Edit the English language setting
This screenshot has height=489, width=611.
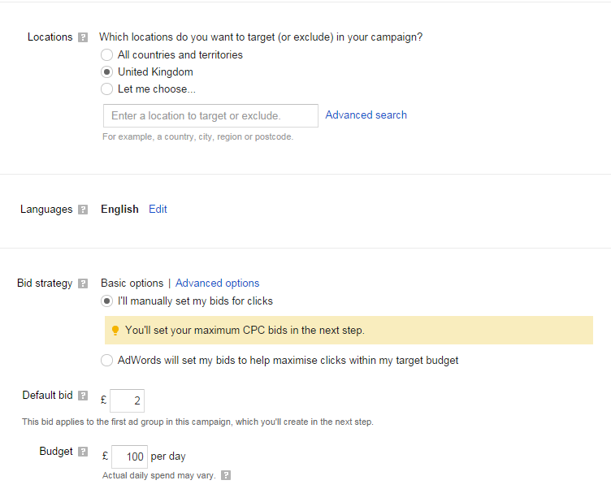(x=158, y=210)
